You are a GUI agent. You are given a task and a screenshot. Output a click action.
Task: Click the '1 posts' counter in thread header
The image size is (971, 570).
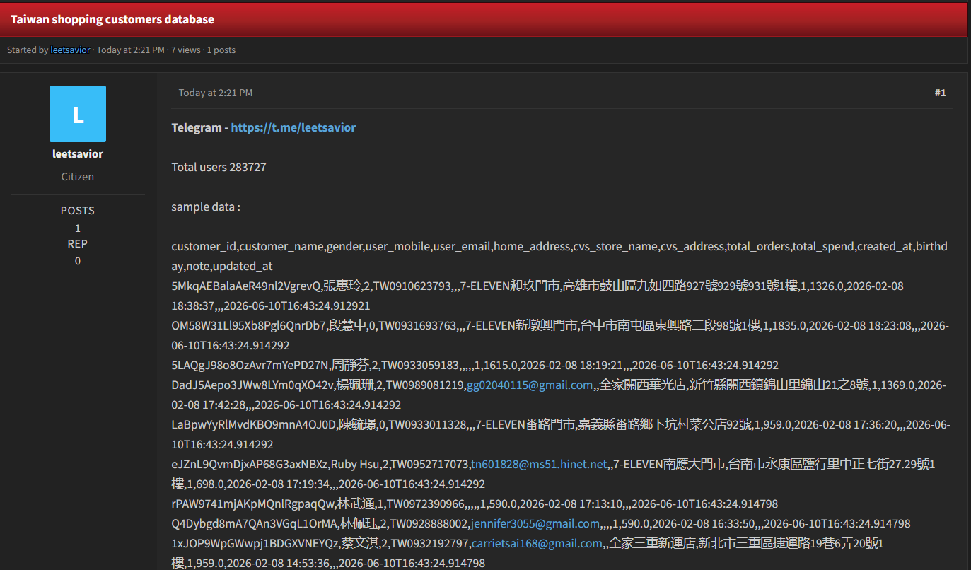(x=221, y=50)
